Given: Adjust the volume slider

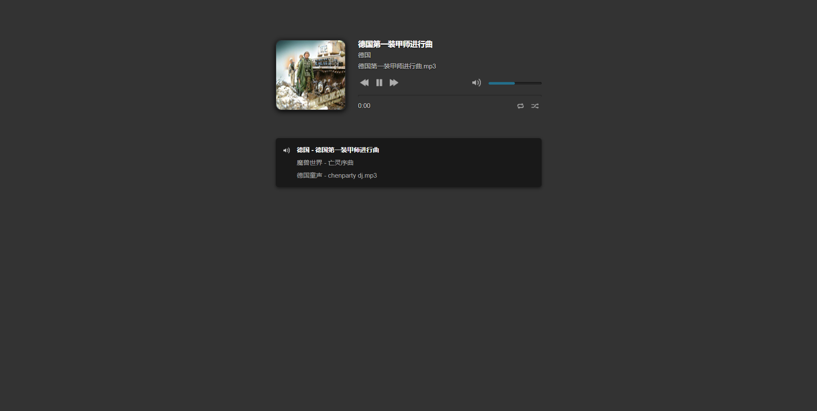Looking at the screenshot, I should 515,83.
